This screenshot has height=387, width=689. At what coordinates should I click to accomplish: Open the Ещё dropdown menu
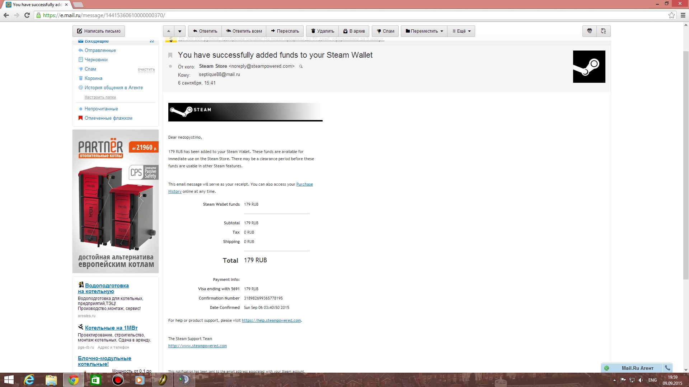pyautogui.click(x=461, y=31)
